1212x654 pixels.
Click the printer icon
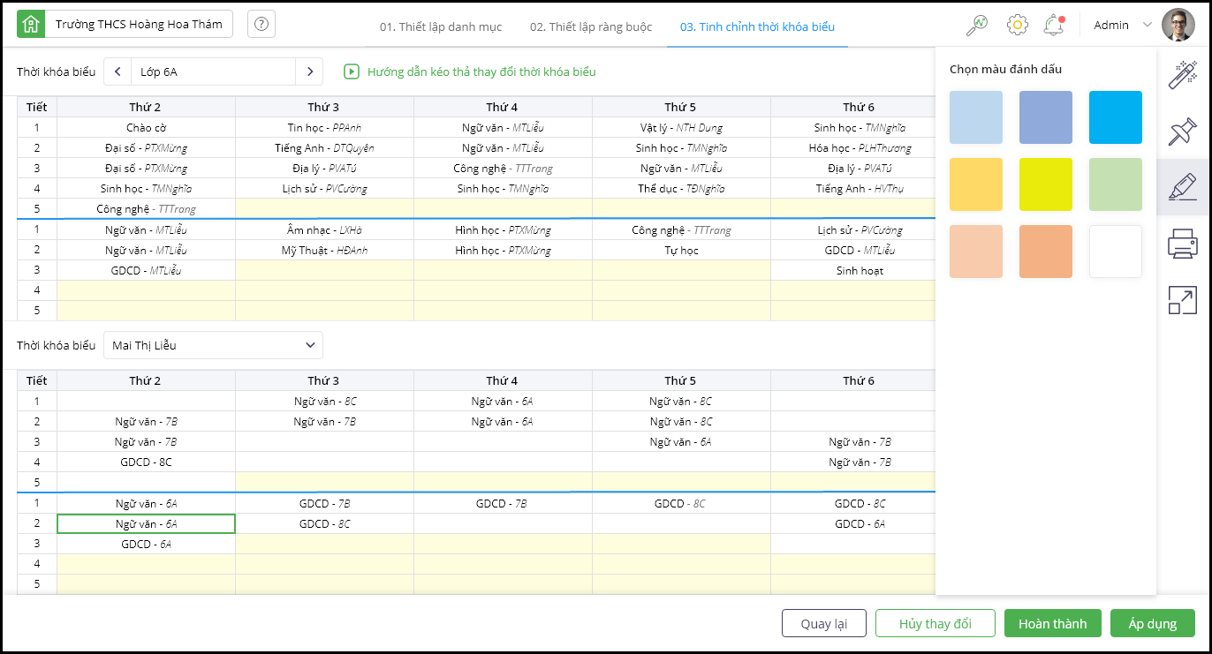pyautogui.click(x=1182, y=243)
